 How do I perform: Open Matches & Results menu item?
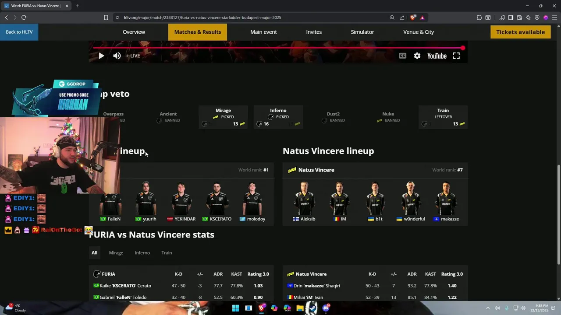[x=198, y=32]
